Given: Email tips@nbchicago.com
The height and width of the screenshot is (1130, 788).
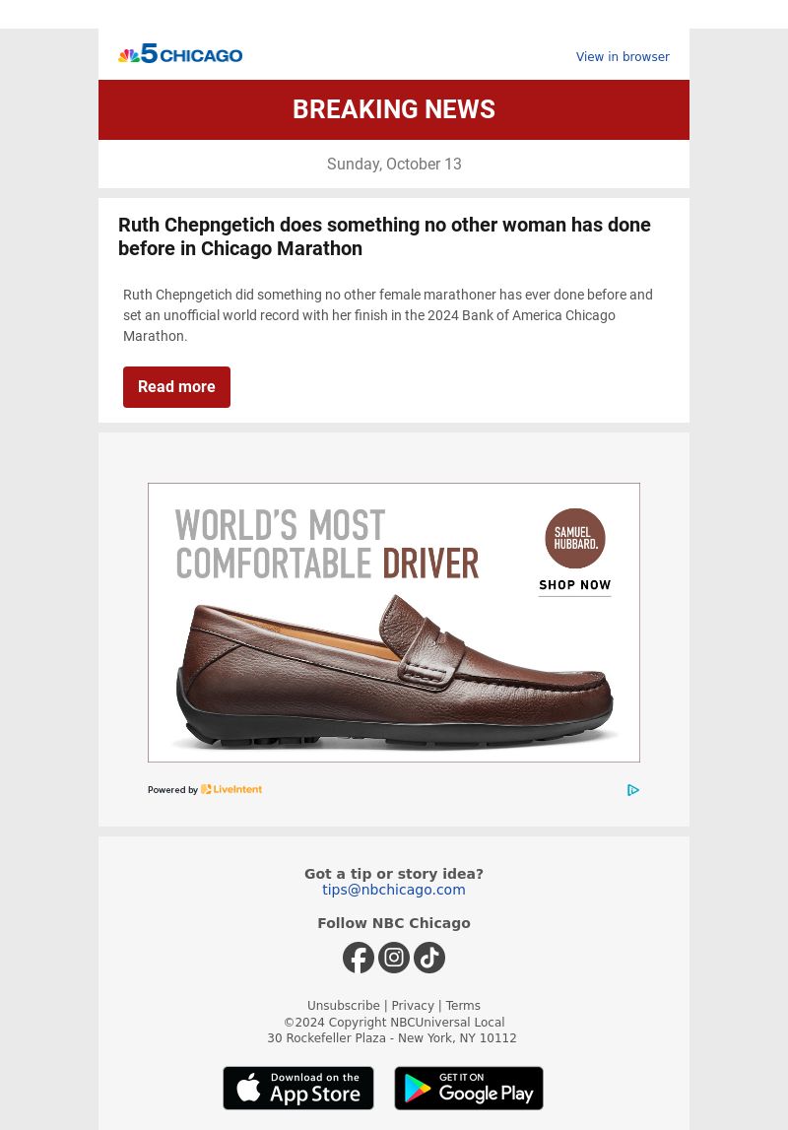Looking at the screenshot, I should [394, 890].
